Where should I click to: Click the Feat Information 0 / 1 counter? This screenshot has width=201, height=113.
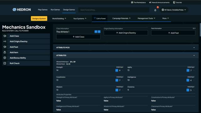pos(194,28)
